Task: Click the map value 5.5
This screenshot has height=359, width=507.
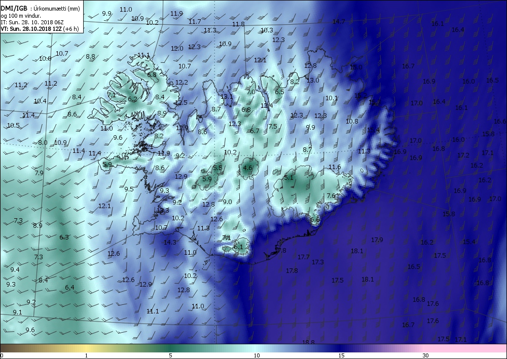Action: click(218, 168)
